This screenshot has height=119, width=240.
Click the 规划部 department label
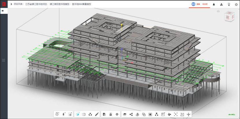(205, 4)
